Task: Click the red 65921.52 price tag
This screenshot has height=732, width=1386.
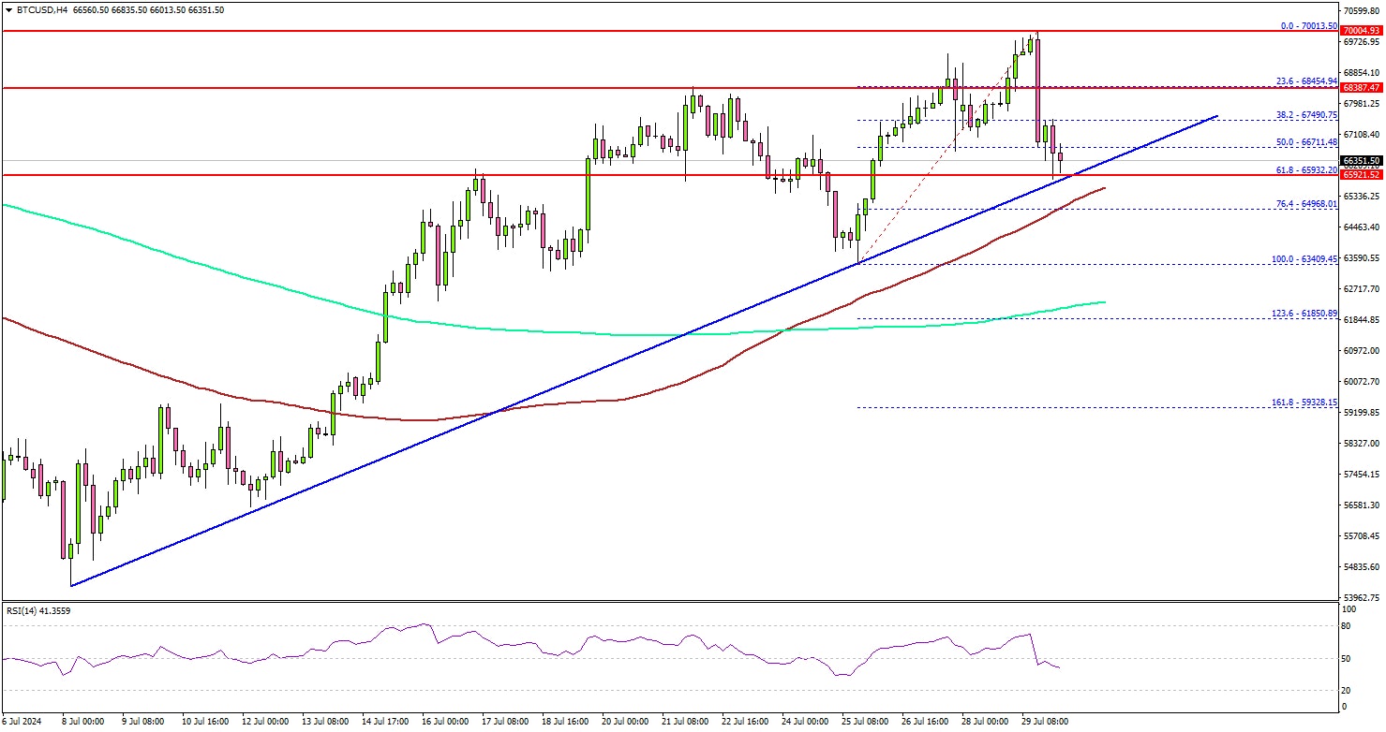Action: tap(1360, 175)
